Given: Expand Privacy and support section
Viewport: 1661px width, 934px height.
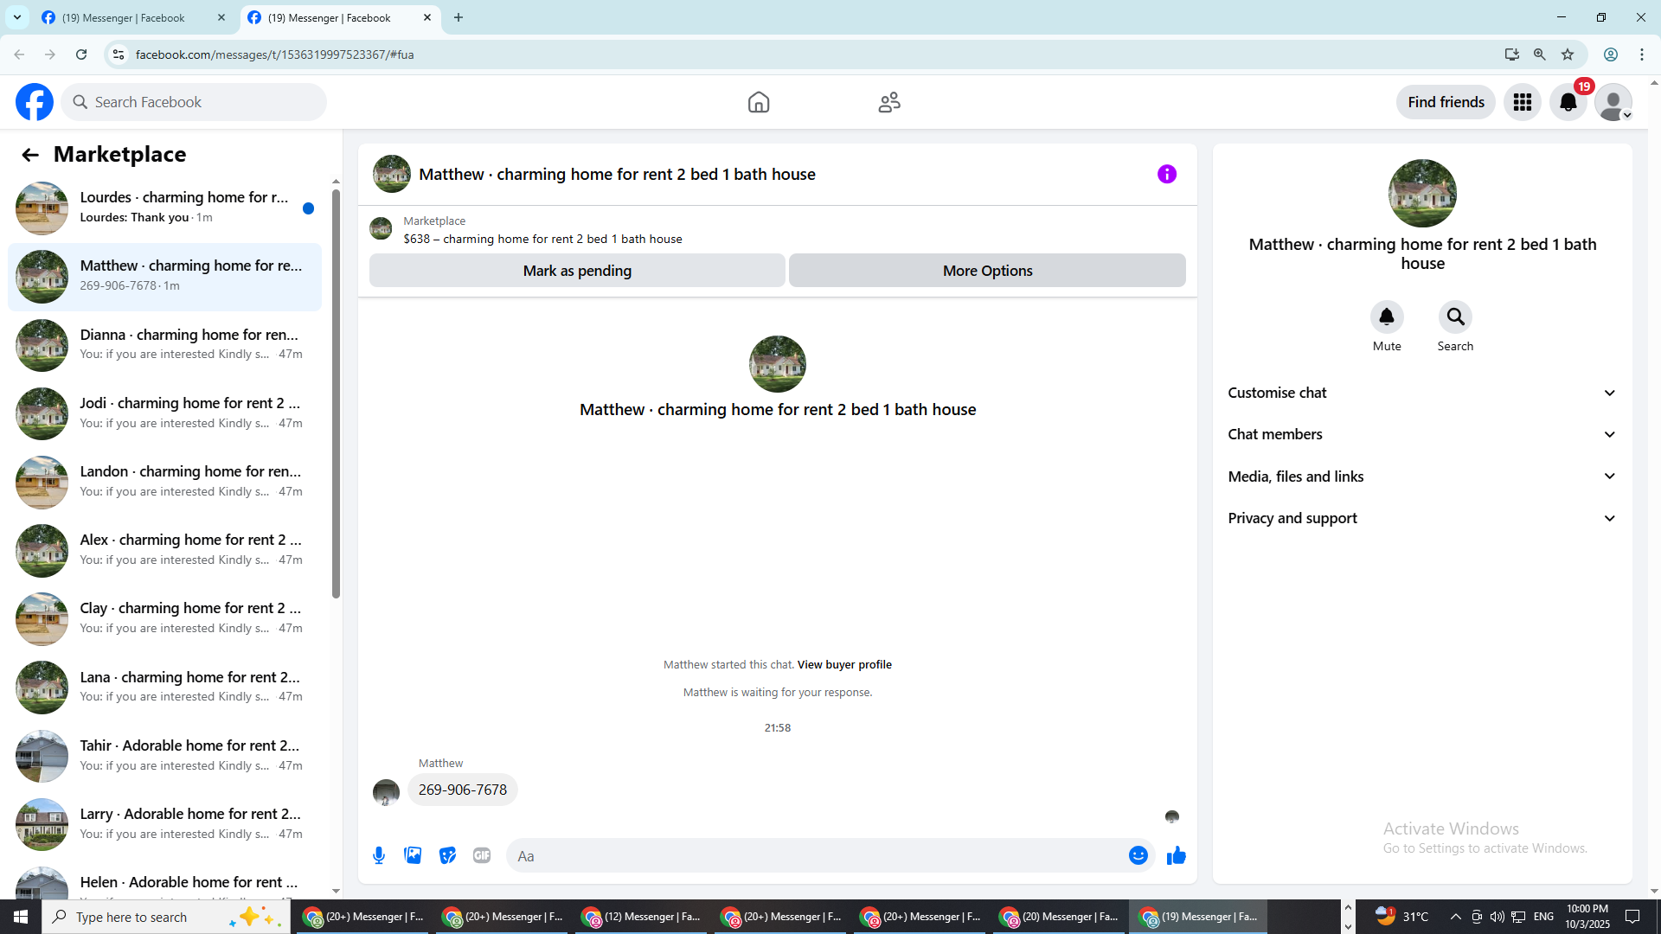Looking at the screenshot, I should pos(1422,518).
